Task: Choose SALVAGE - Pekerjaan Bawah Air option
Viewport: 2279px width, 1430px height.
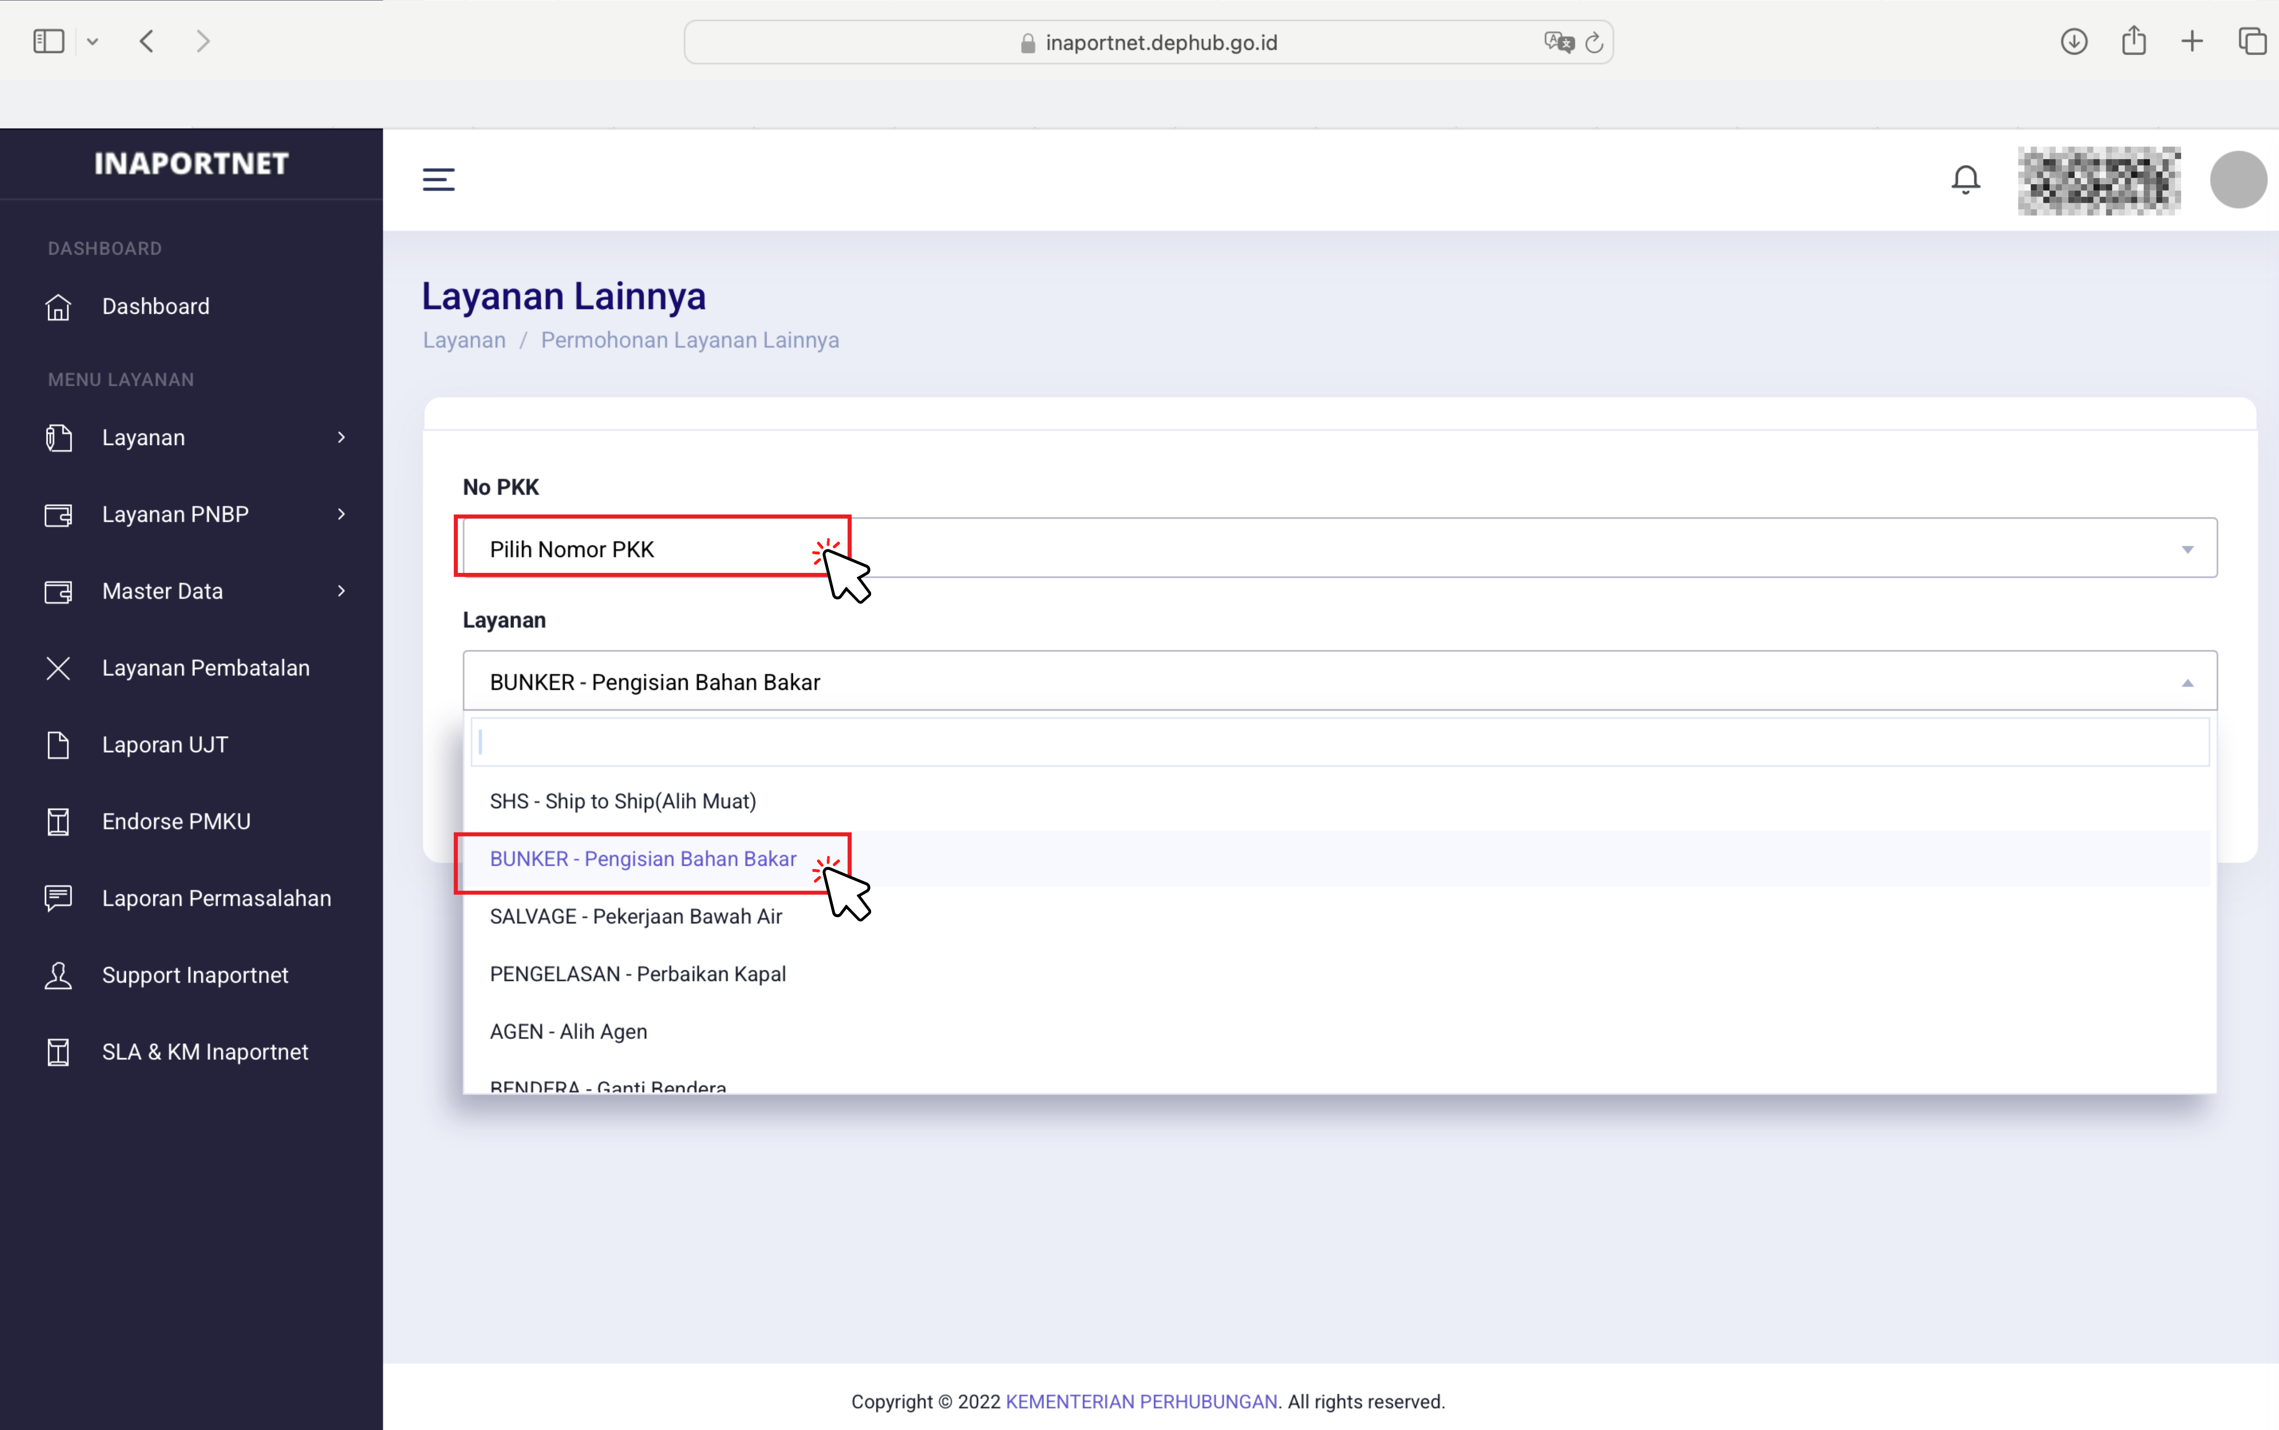Action: (635, 916)
